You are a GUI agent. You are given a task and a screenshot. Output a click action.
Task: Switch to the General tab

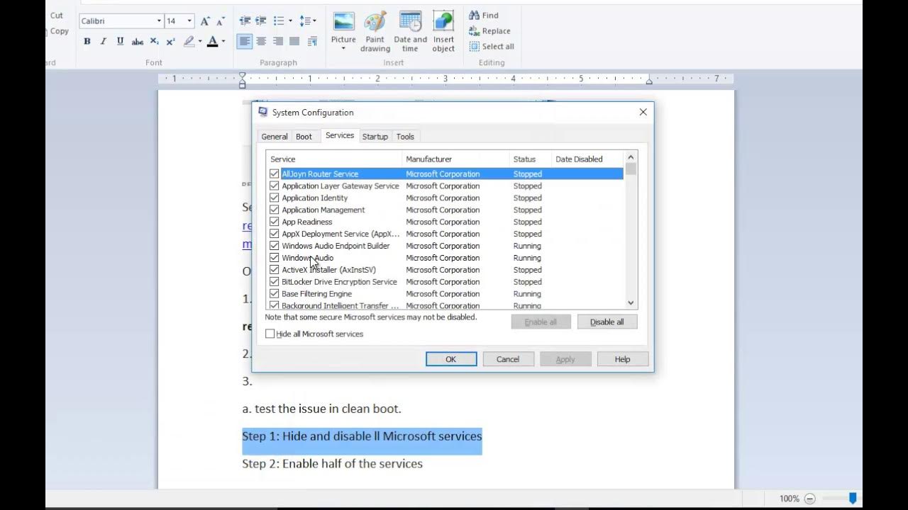click(x=275, y=137)
